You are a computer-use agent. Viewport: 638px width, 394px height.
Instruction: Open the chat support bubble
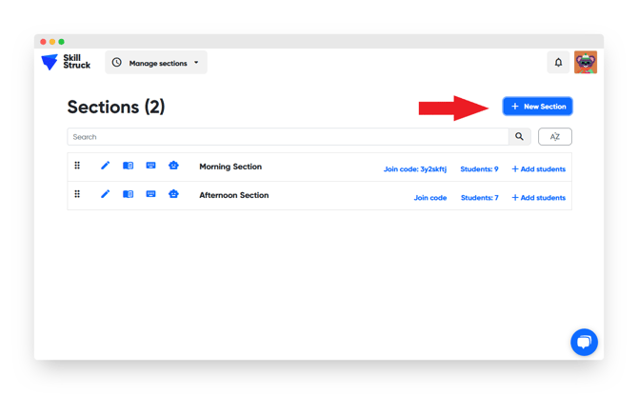pyautogui.click(x=584, y=342)
